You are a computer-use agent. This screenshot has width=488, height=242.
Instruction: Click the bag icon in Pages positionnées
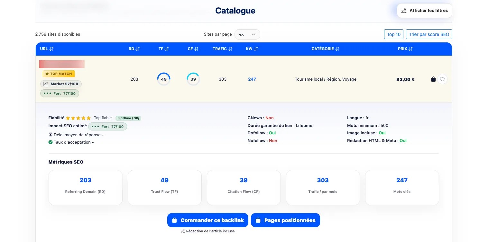(258, 220)
